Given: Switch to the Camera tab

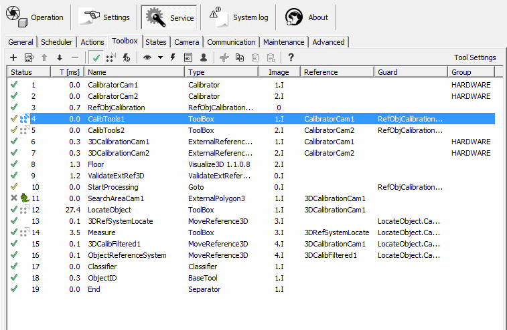Looking at the screenshot, I should point(186,42).
